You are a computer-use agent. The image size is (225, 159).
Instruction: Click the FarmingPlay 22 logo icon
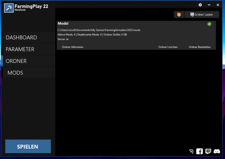coord(9,8)
